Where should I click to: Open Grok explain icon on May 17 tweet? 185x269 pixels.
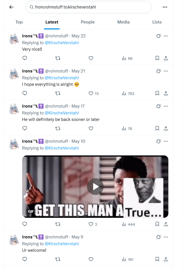(158, 106)
